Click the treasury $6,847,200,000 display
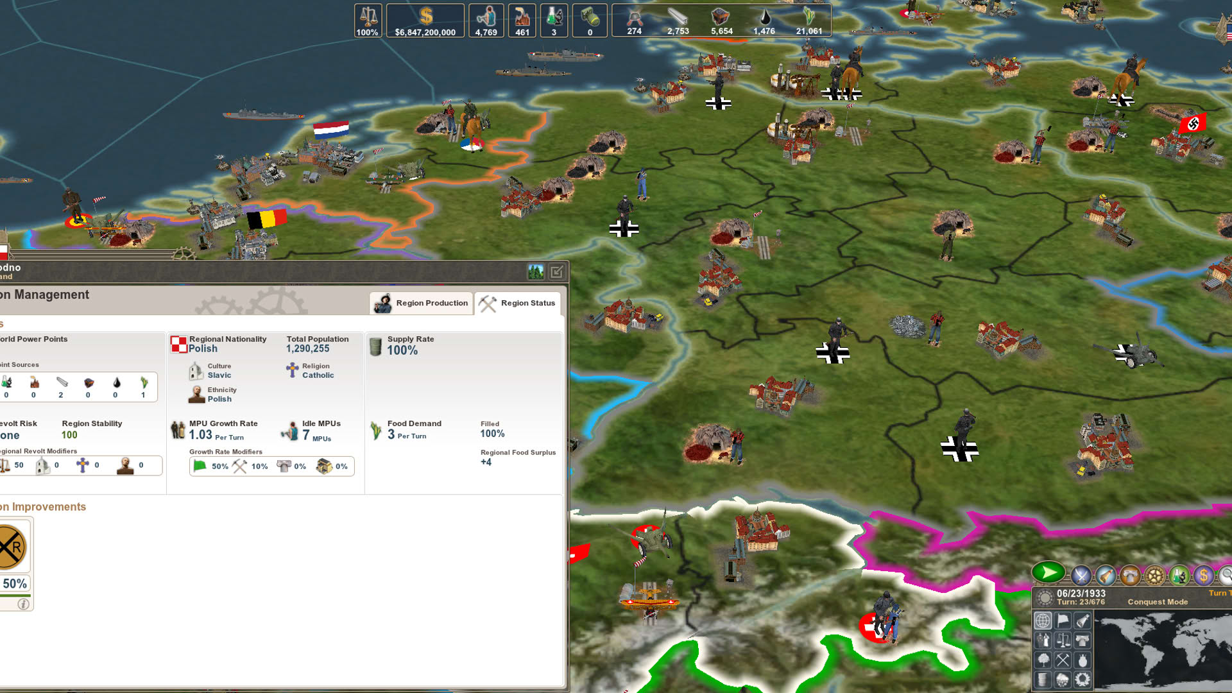1232x693 pixels. click(x=425, y=21)
